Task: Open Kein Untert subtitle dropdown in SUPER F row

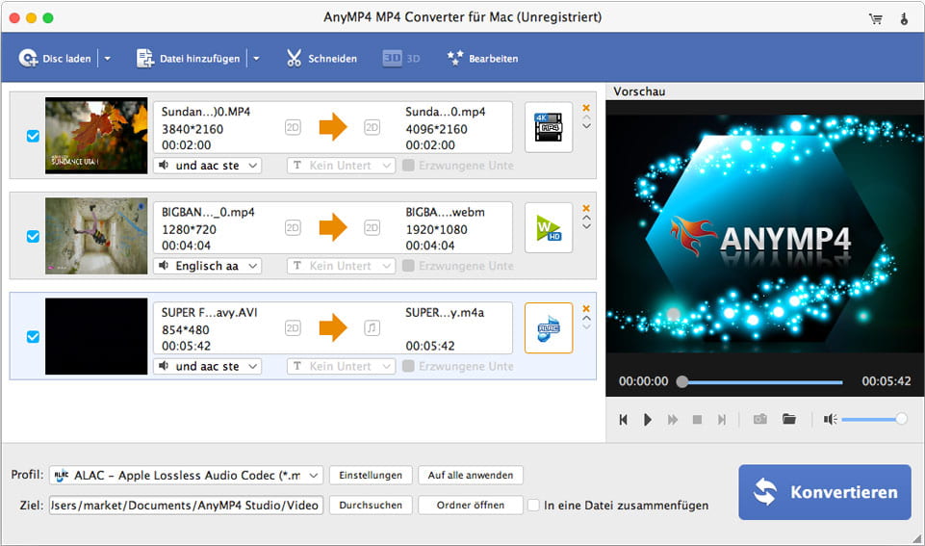Action: coord(341,366)
